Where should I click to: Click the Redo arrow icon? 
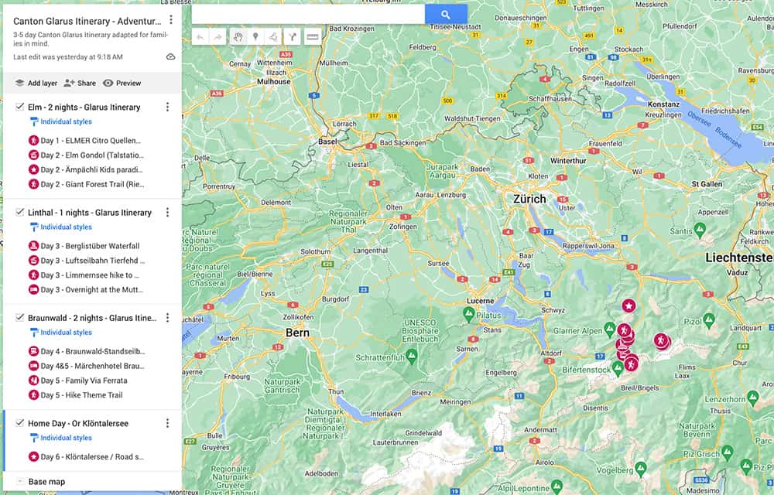220,36
